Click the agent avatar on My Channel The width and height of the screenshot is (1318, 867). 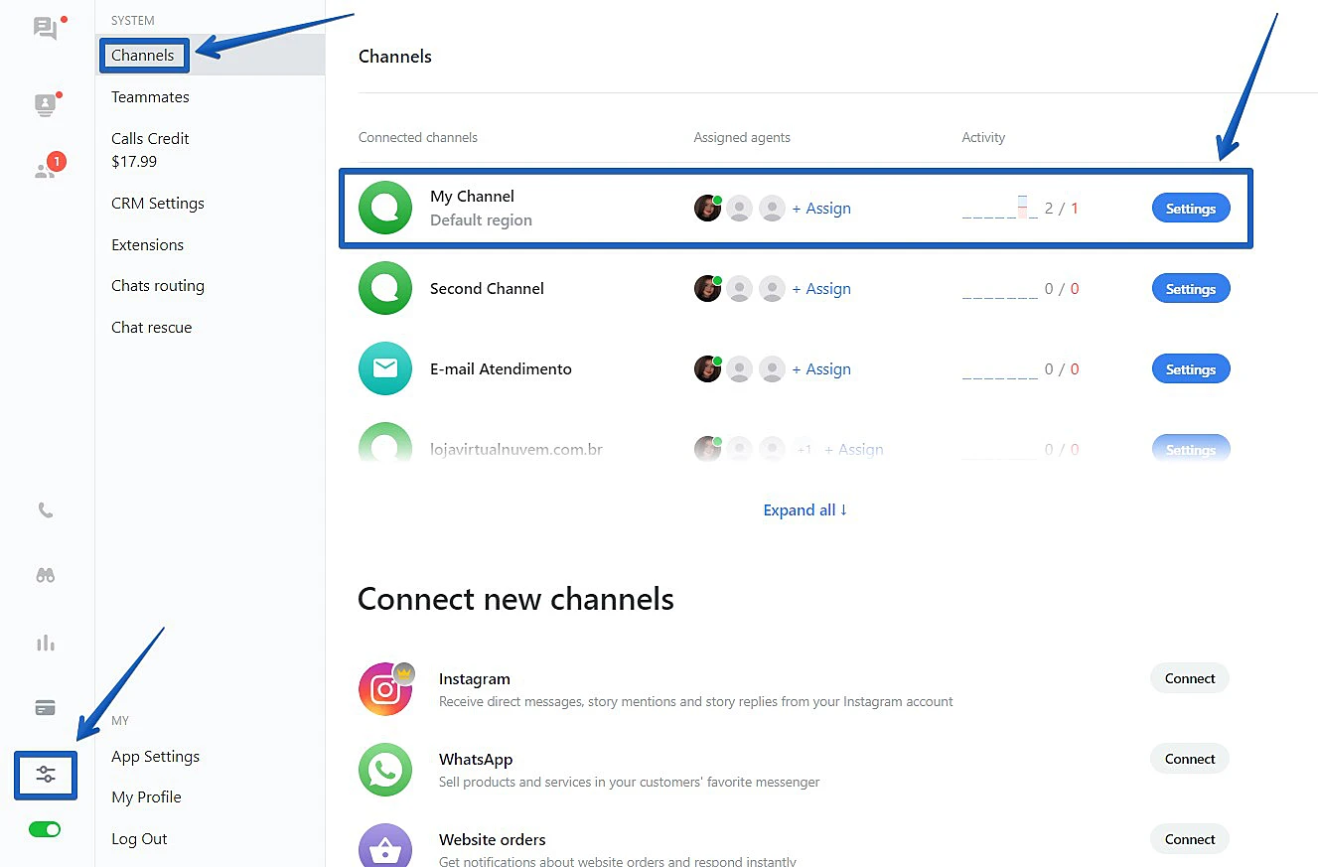pyautogui.click(x=707, y=209)
